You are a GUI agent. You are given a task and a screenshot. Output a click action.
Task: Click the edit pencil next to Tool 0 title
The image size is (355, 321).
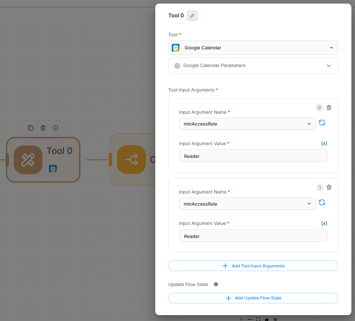click(192, 16)
